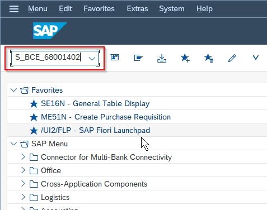Expand the Office folder chevron

point(23,170)
